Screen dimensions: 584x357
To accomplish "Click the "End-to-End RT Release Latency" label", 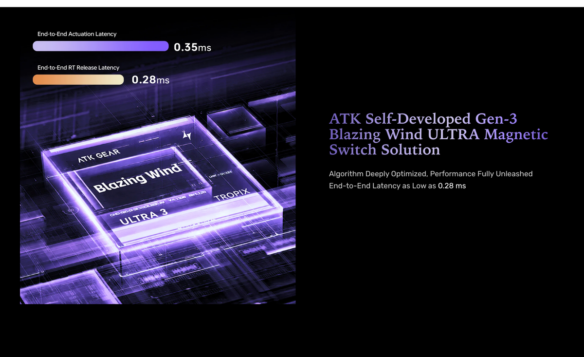I will point(78,68).
